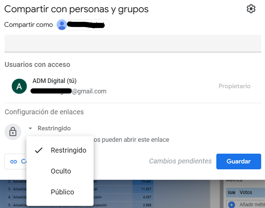Viewport: 265px width, 208px height.
Task: Click the 4.207 table value
Action: click(x=147, y=197)
